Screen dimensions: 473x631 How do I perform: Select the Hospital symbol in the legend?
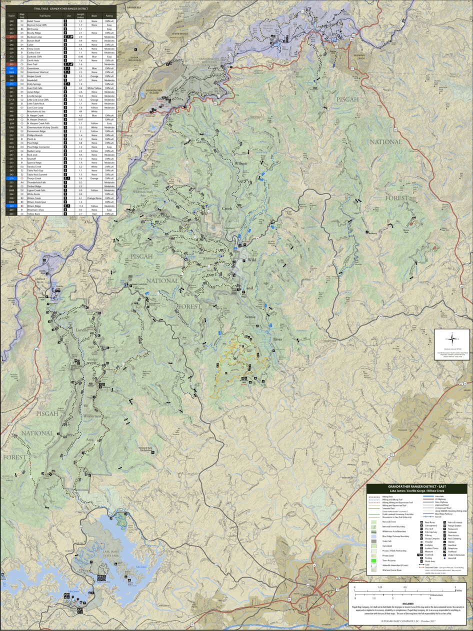(421, 541)
